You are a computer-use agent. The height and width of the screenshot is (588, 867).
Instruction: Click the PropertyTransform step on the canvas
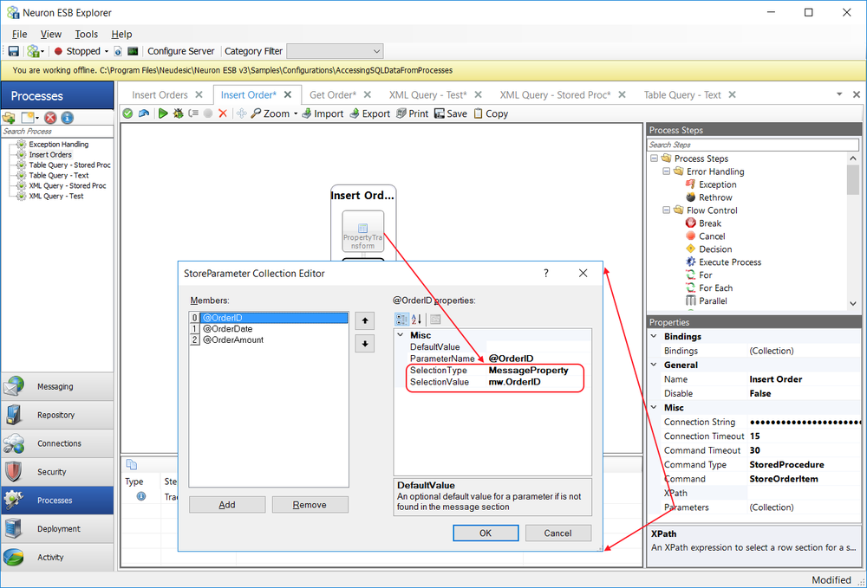[x=362, y=231]
